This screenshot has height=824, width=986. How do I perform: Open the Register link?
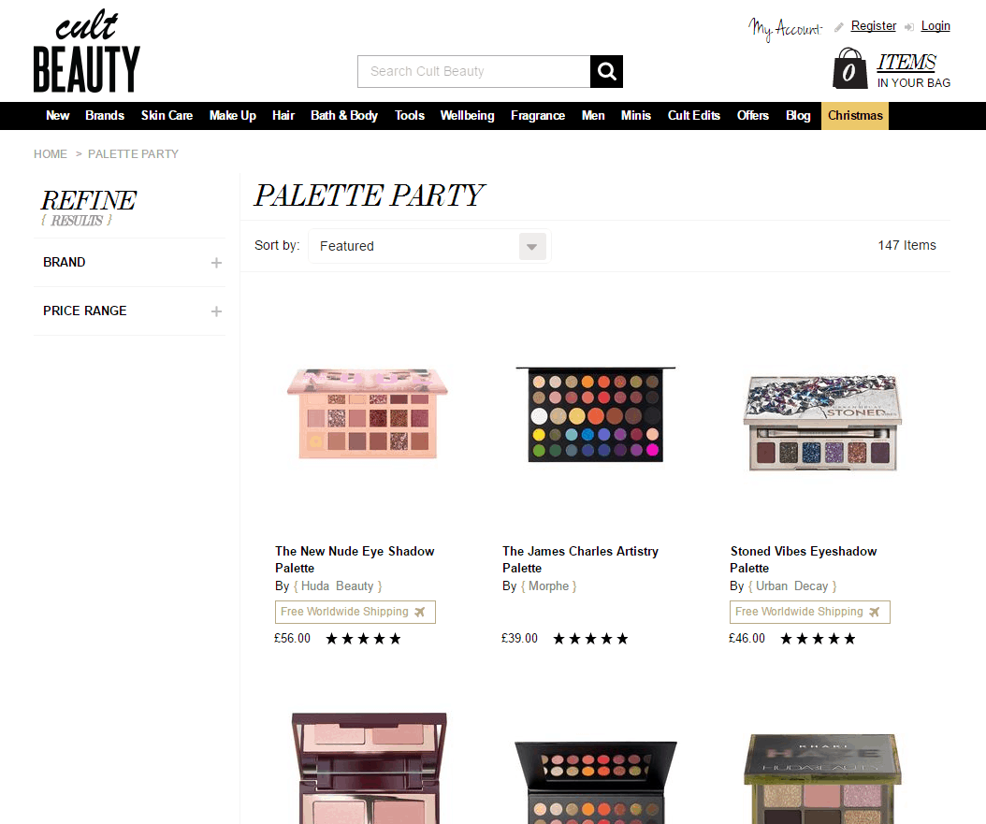click(x=874, y=26)
